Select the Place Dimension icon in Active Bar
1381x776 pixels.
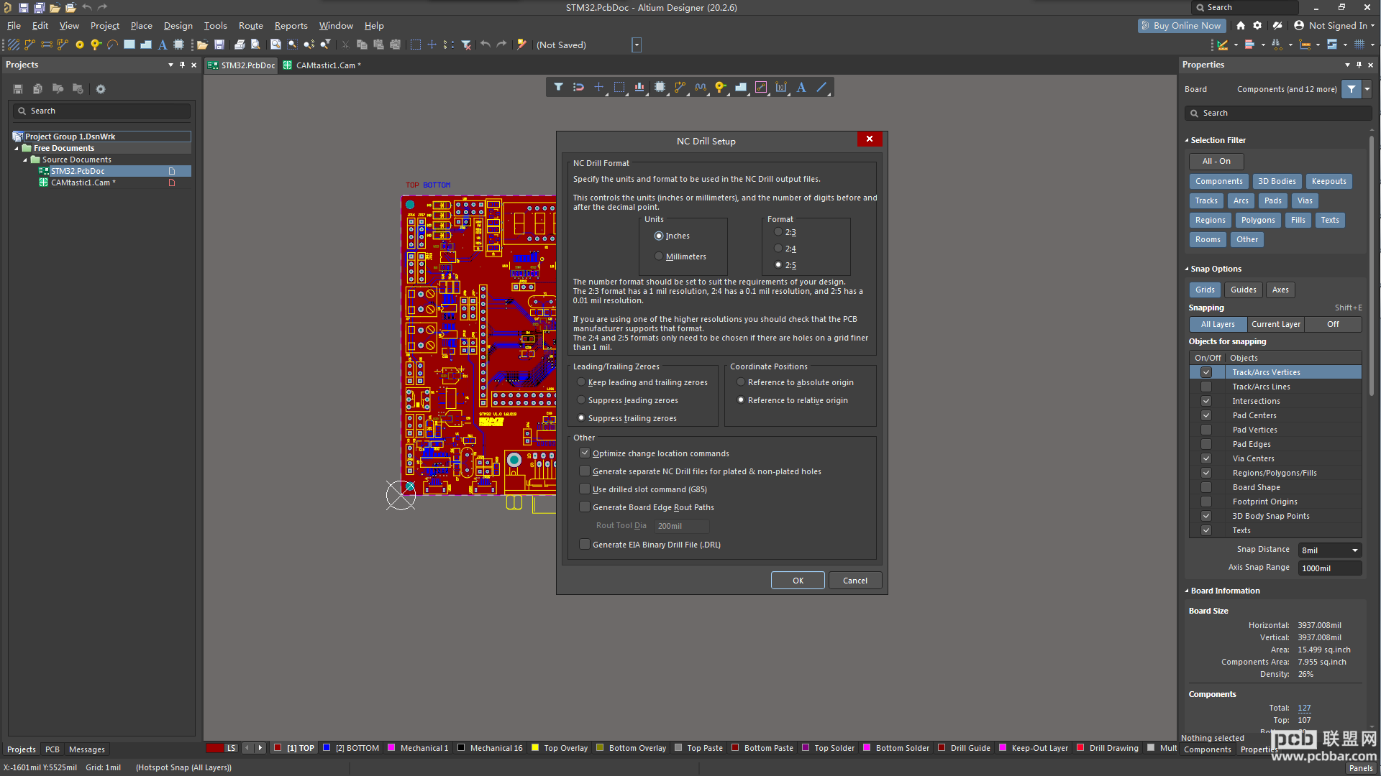pos(781,87)
